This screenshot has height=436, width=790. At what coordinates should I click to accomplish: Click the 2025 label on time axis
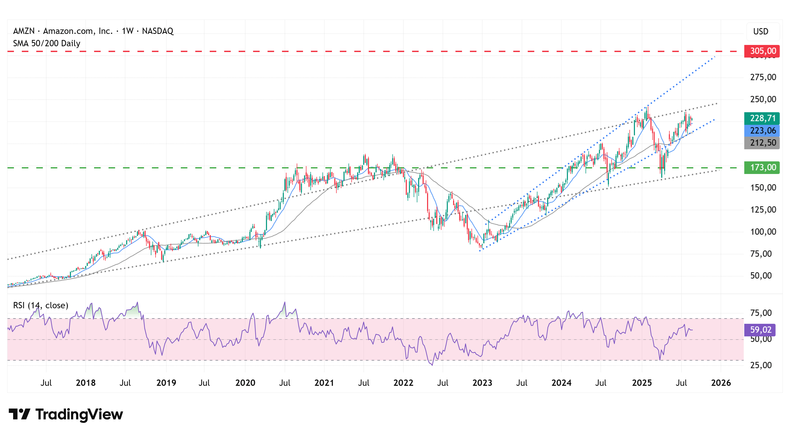point(642,383)
